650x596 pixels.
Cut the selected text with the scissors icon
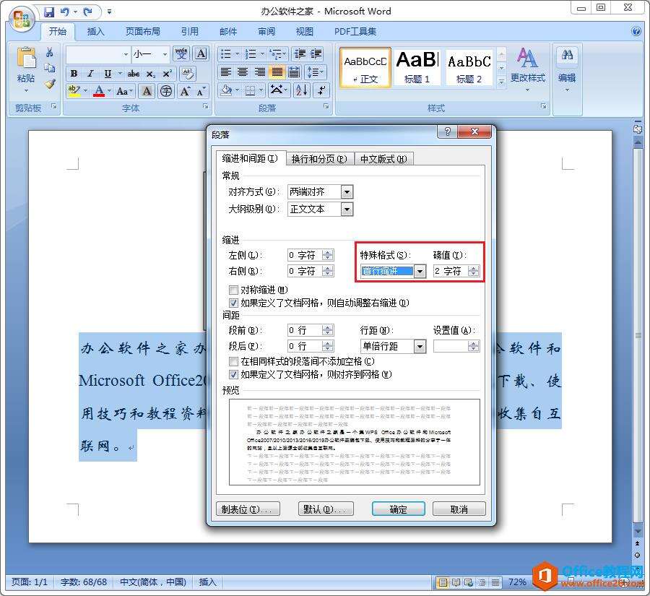50,52
